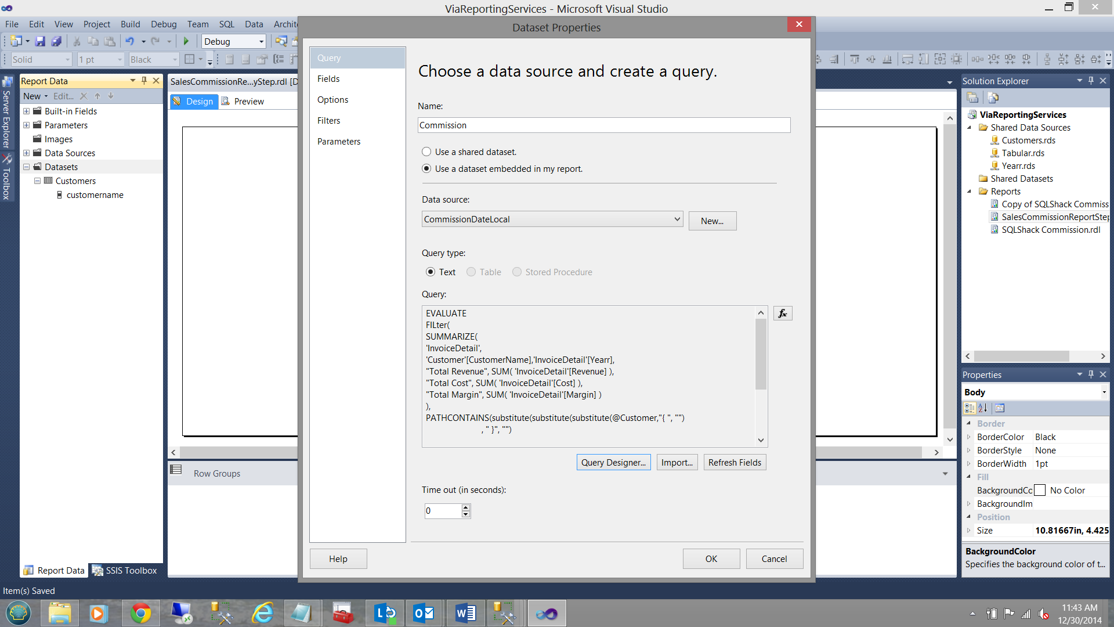Expand Built-in Fields tree node
1114x627 pixels.
(26, 111)
